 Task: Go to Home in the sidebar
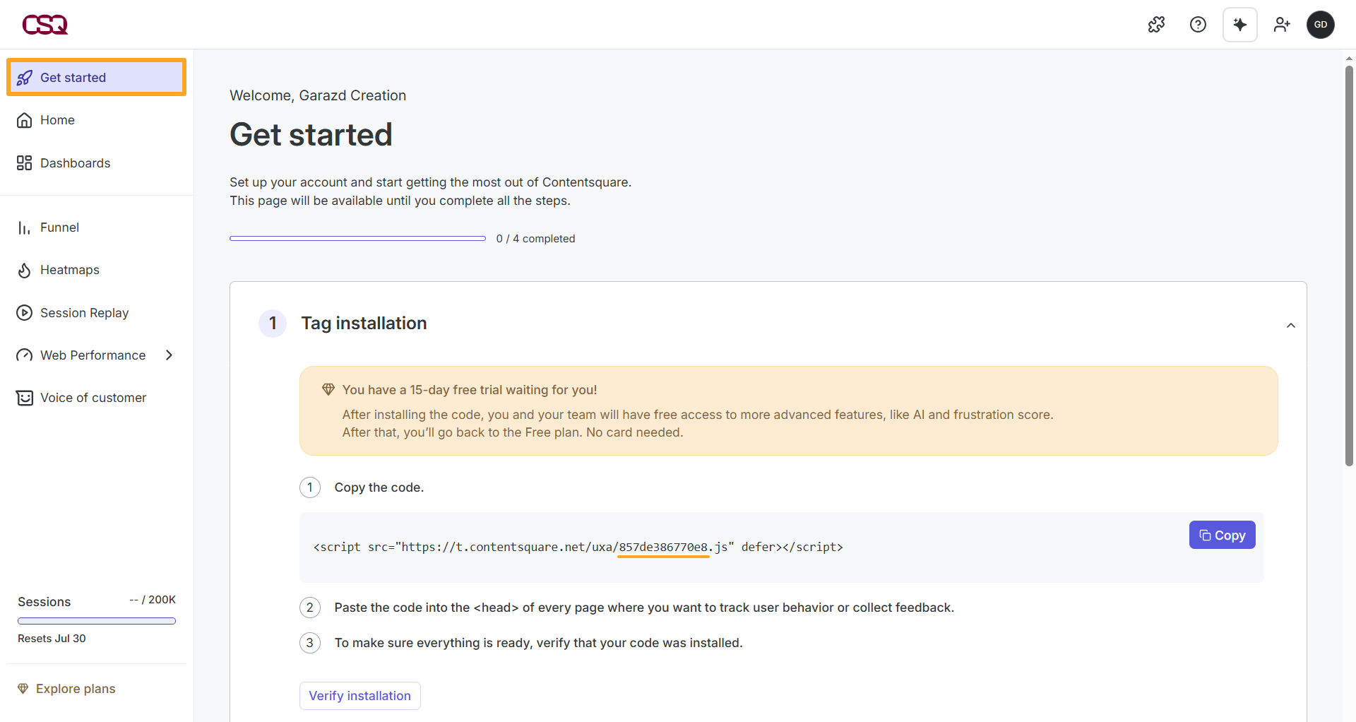97,120
